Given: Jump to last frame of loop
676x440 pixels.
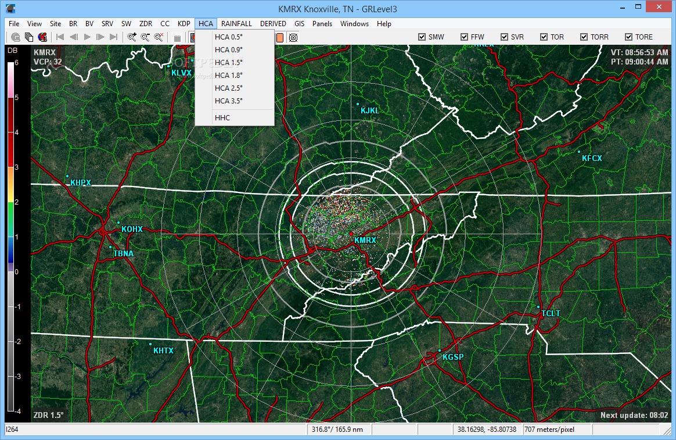Looking at the screenshot, I should [114, 37].
